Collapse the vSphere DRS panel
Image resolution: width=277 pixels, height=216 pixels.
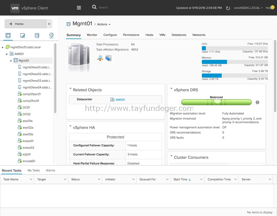tap(171, 89)
